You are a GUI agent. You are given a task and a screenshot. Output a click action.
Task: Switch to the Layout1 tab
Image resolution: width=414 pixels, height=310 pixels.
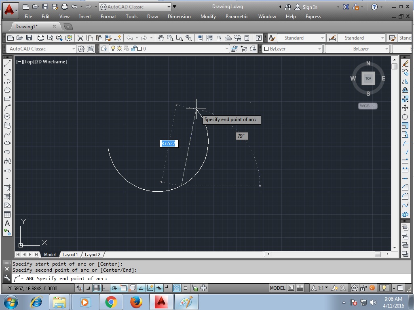(x=71, y=255)
